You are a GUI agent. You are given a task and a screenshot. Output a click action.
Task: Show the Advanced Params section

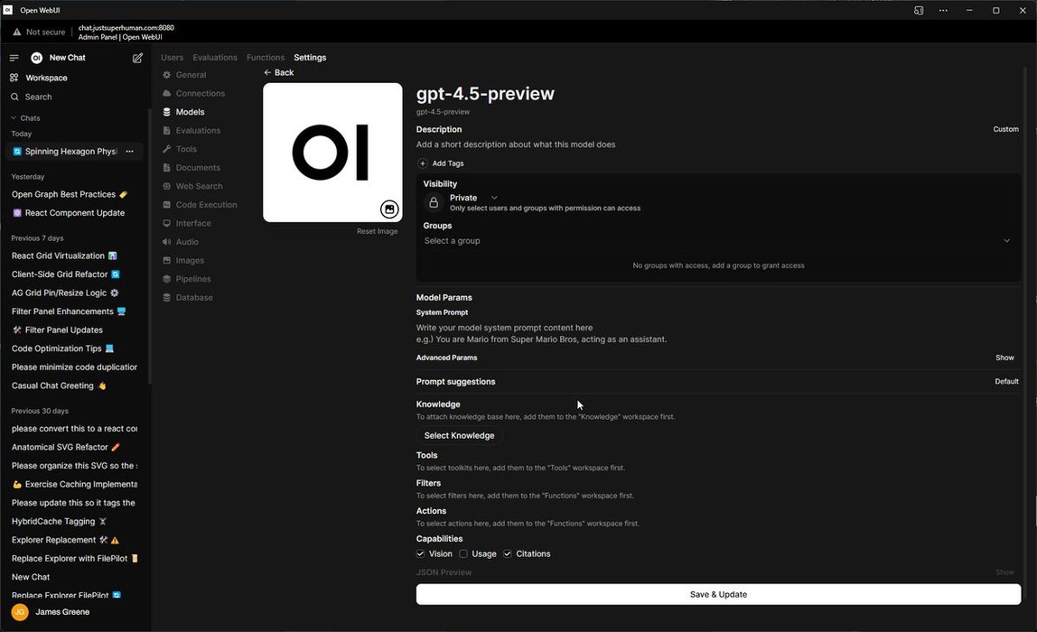(x=1004, y=358)
